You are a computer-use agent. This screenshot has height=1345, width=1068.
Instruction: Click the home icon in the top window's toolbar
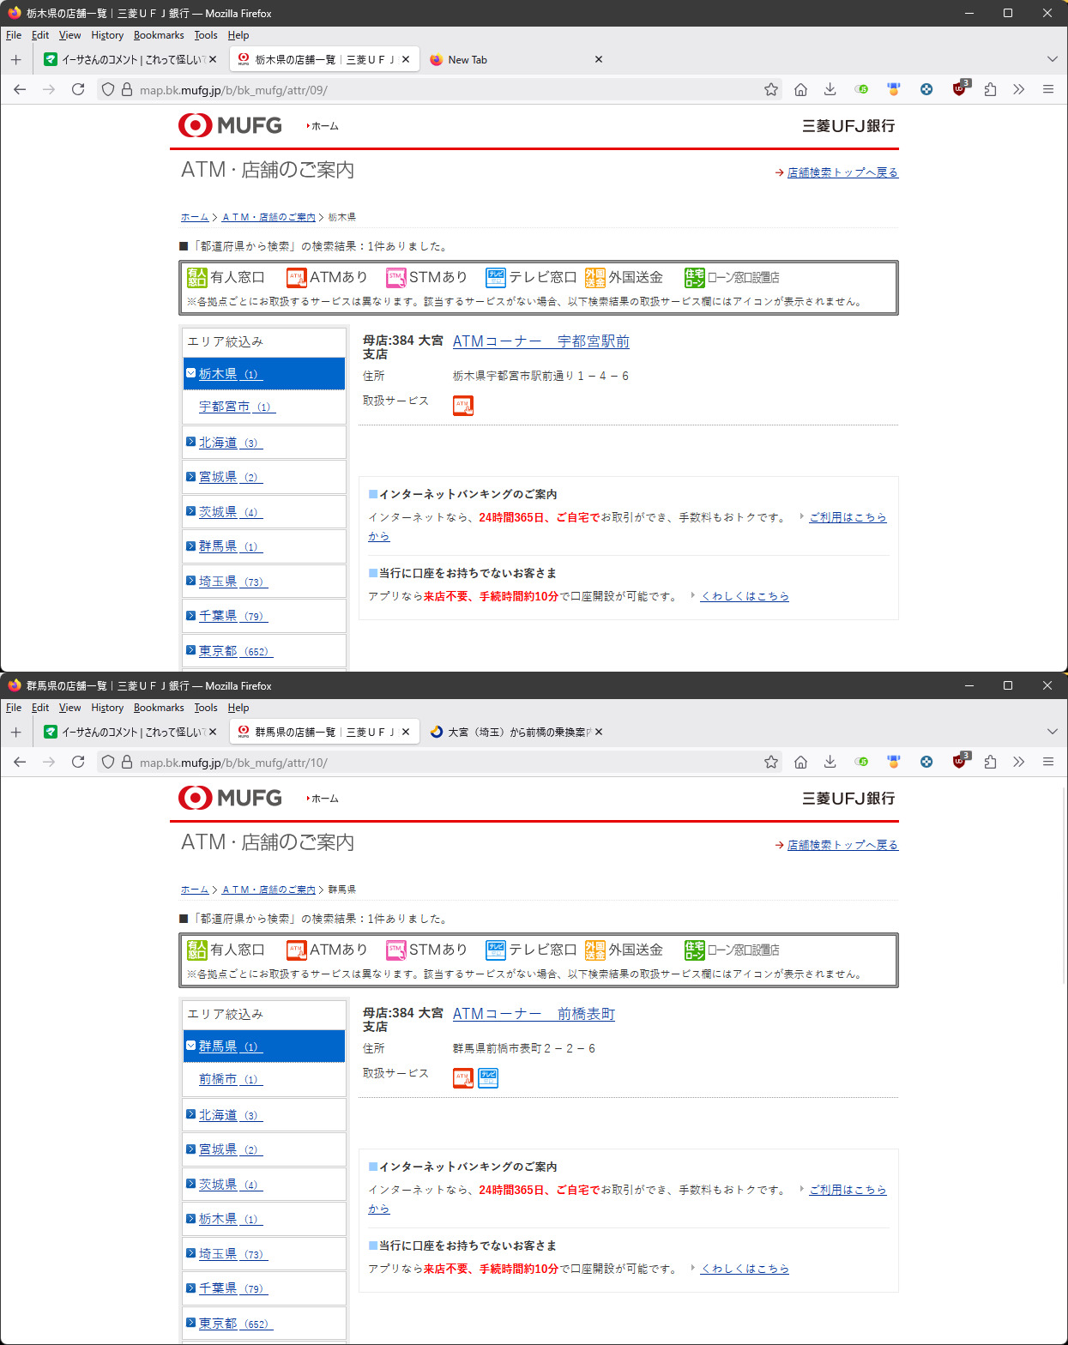pos(800,89)
